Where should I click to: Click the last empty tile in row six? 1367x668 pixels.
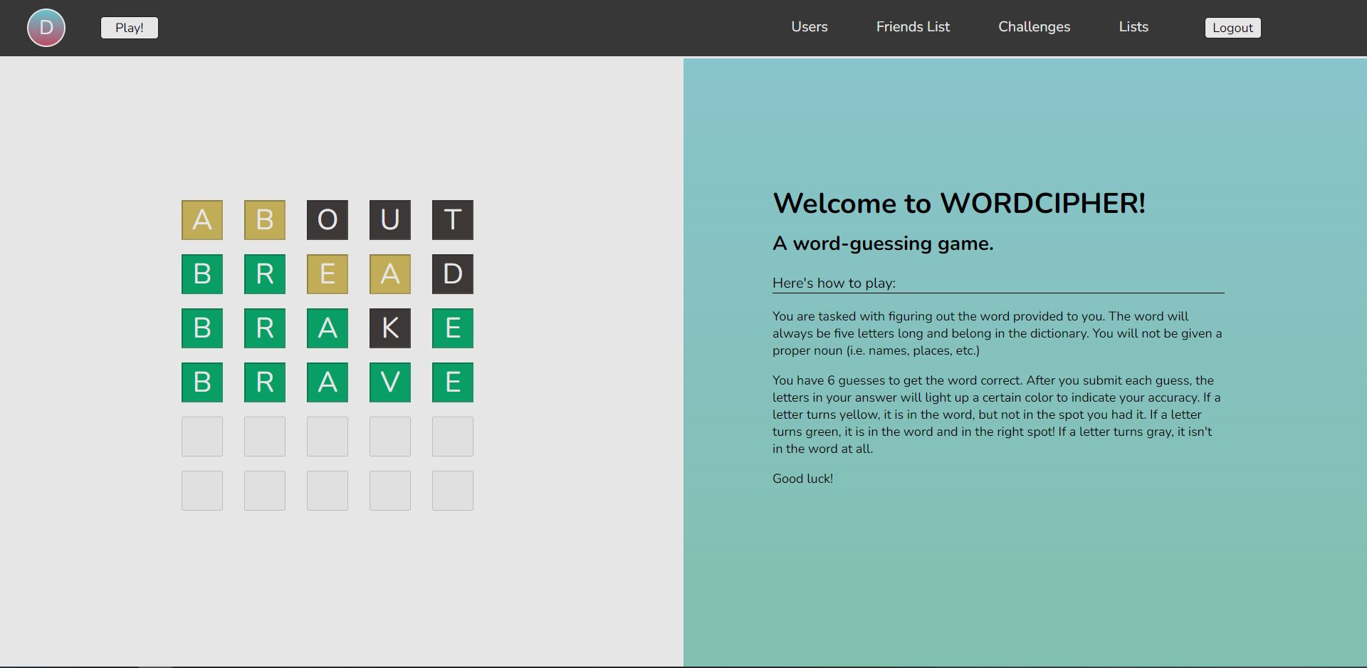point(452,490)
